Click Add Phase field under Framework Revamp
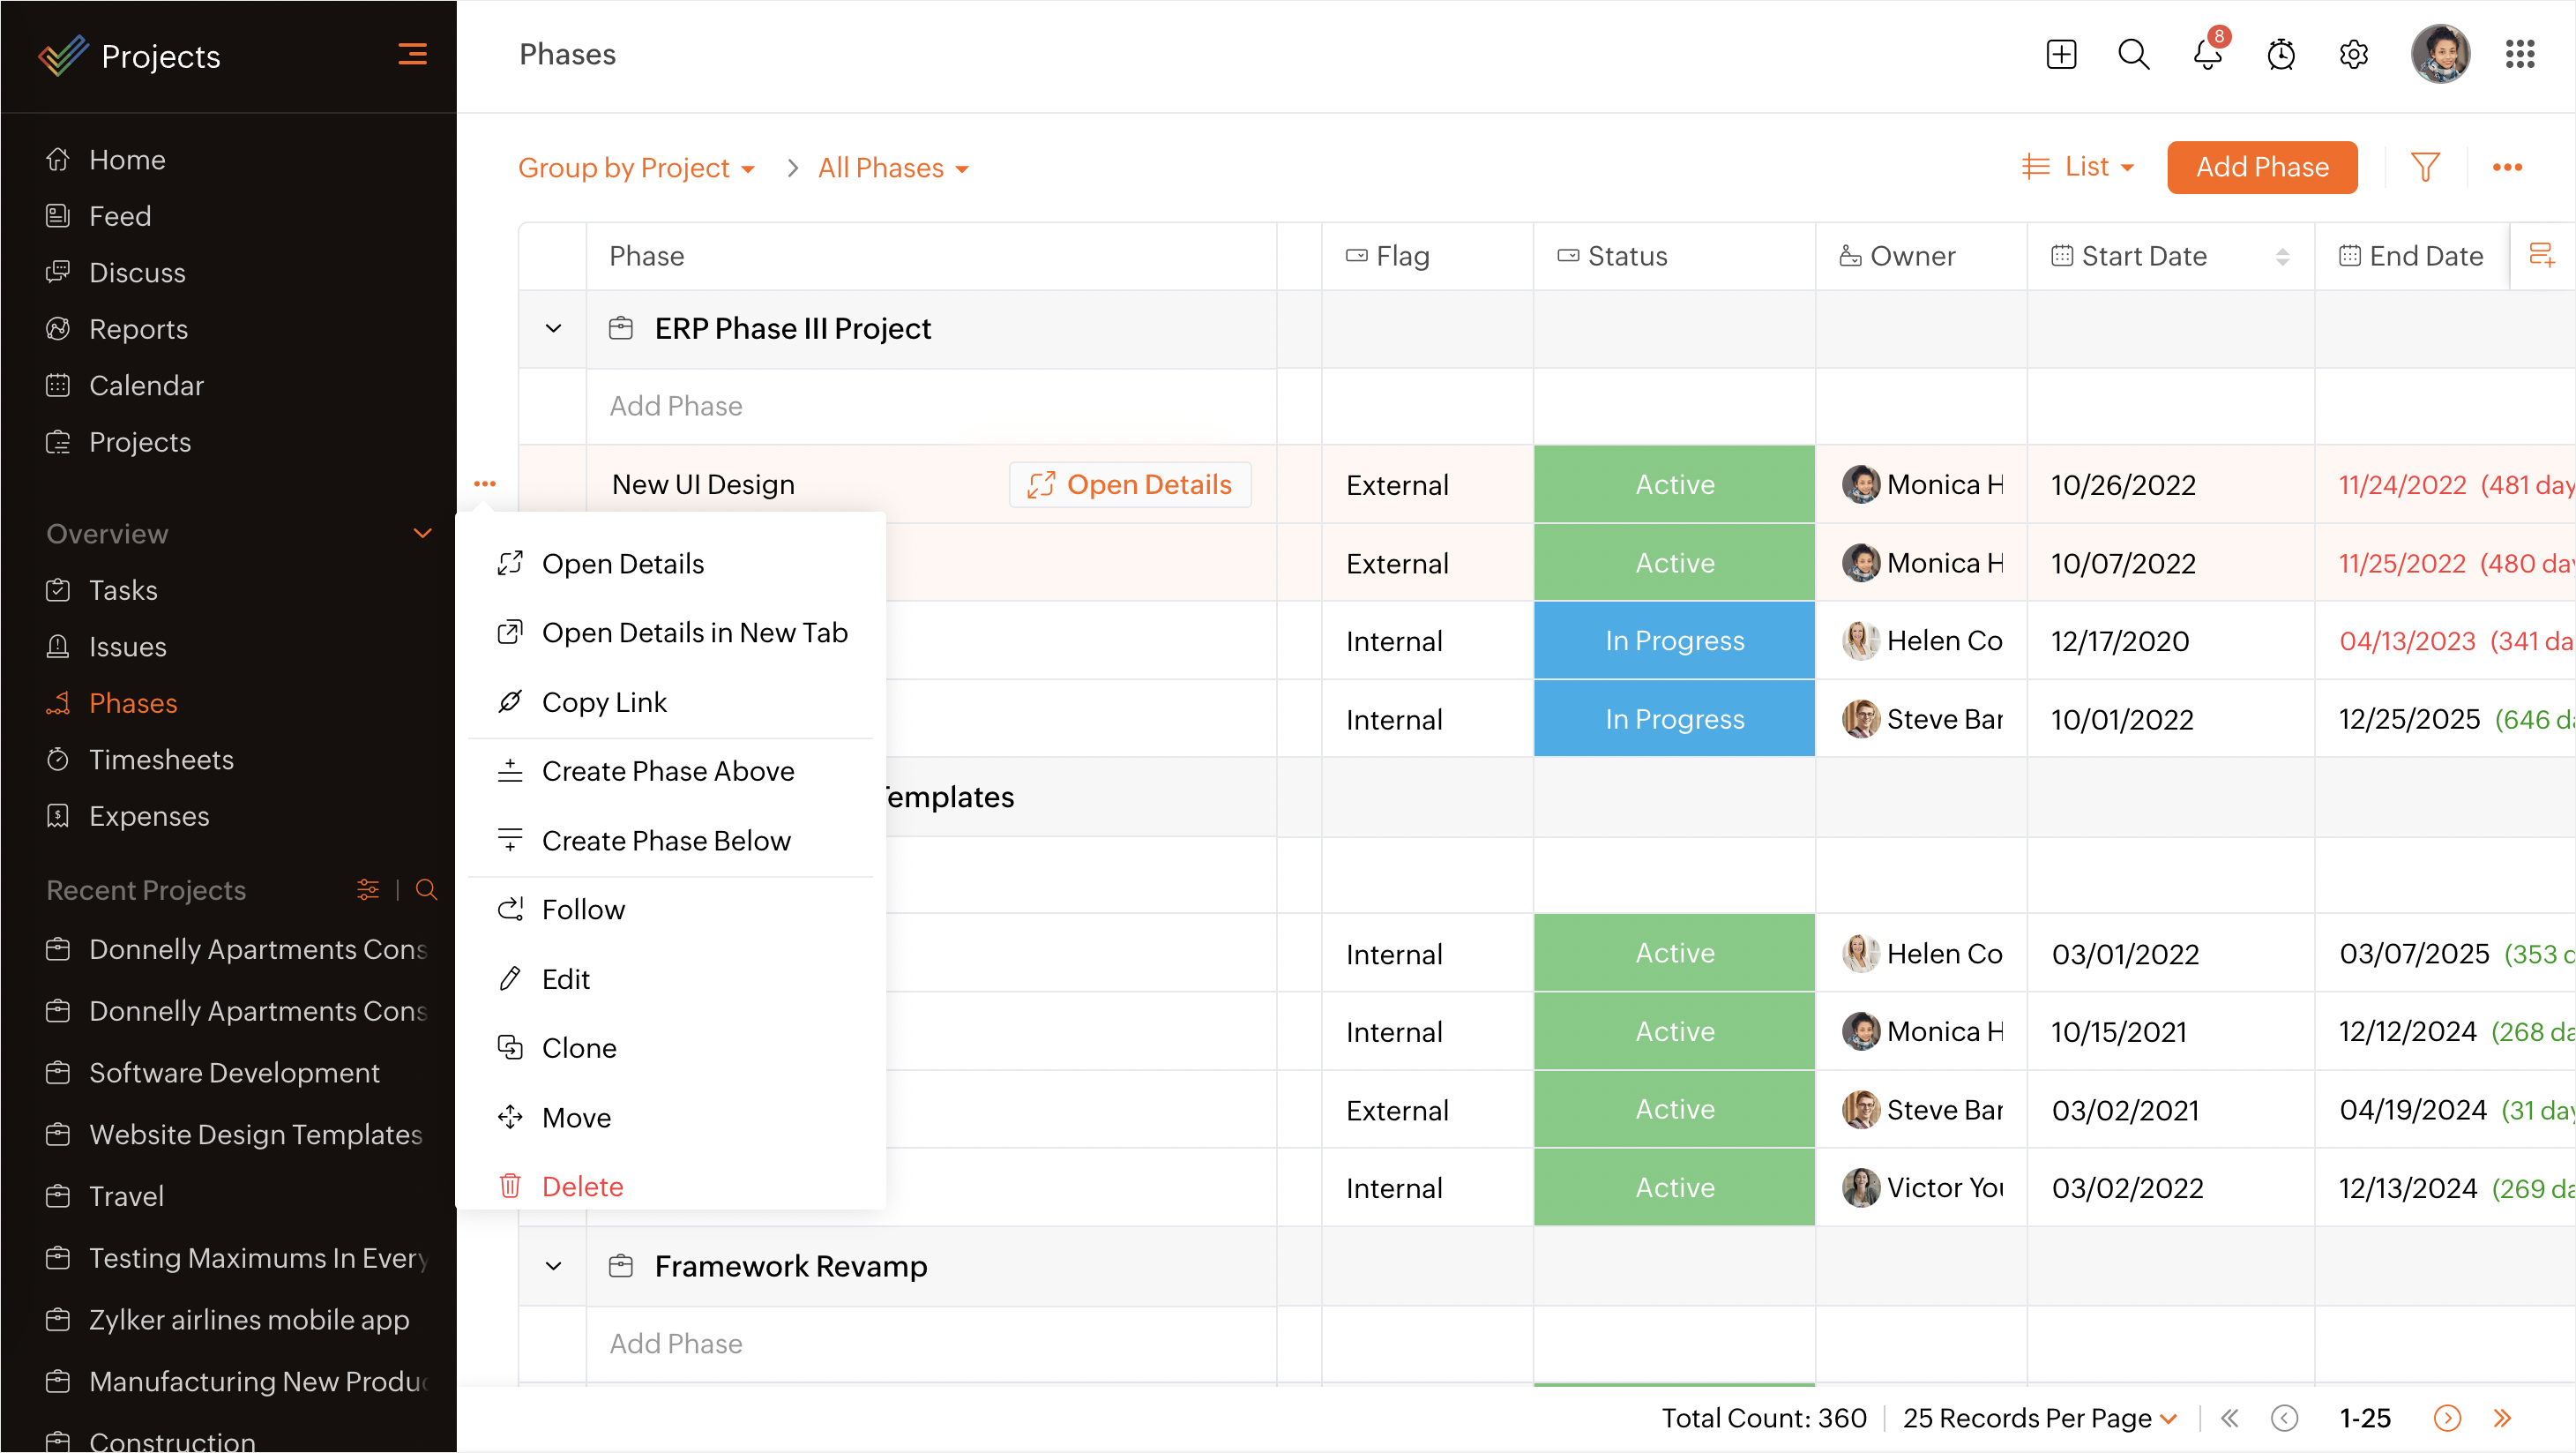 pyautogui.click(x=676, y=1343)
